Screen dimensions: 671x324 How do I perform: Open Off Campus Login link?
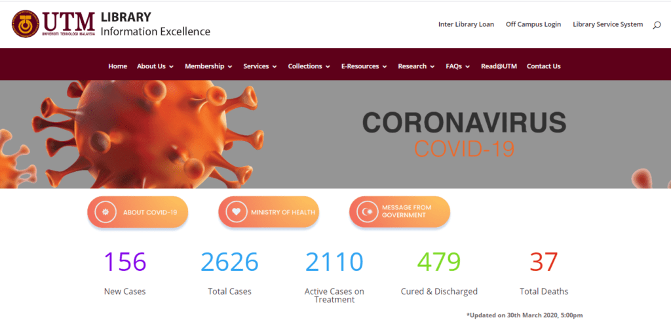(533, 24)
